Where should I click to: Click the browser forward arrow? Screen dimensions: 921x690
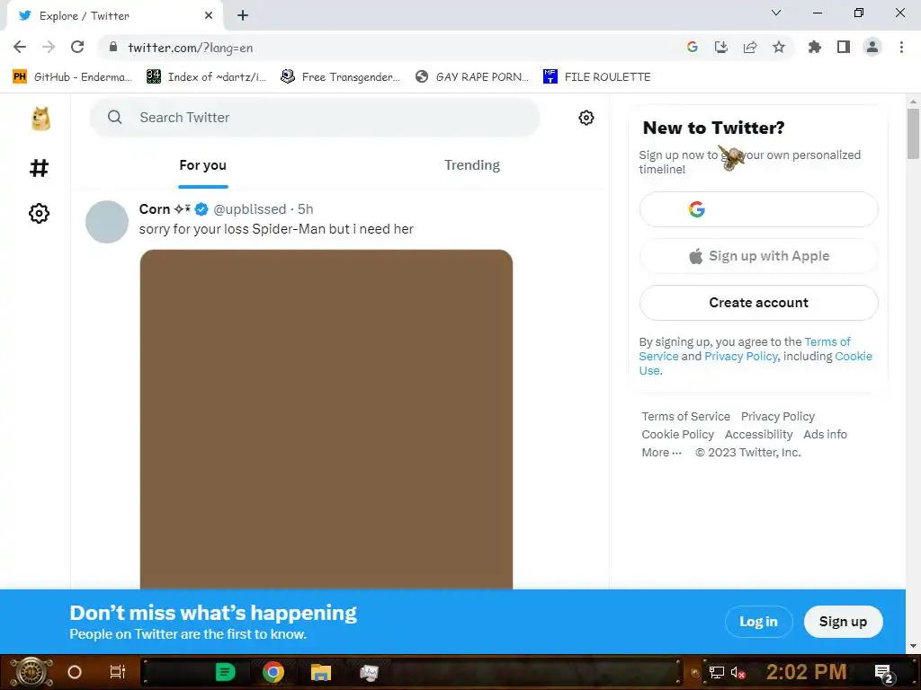tap(49, 48)
